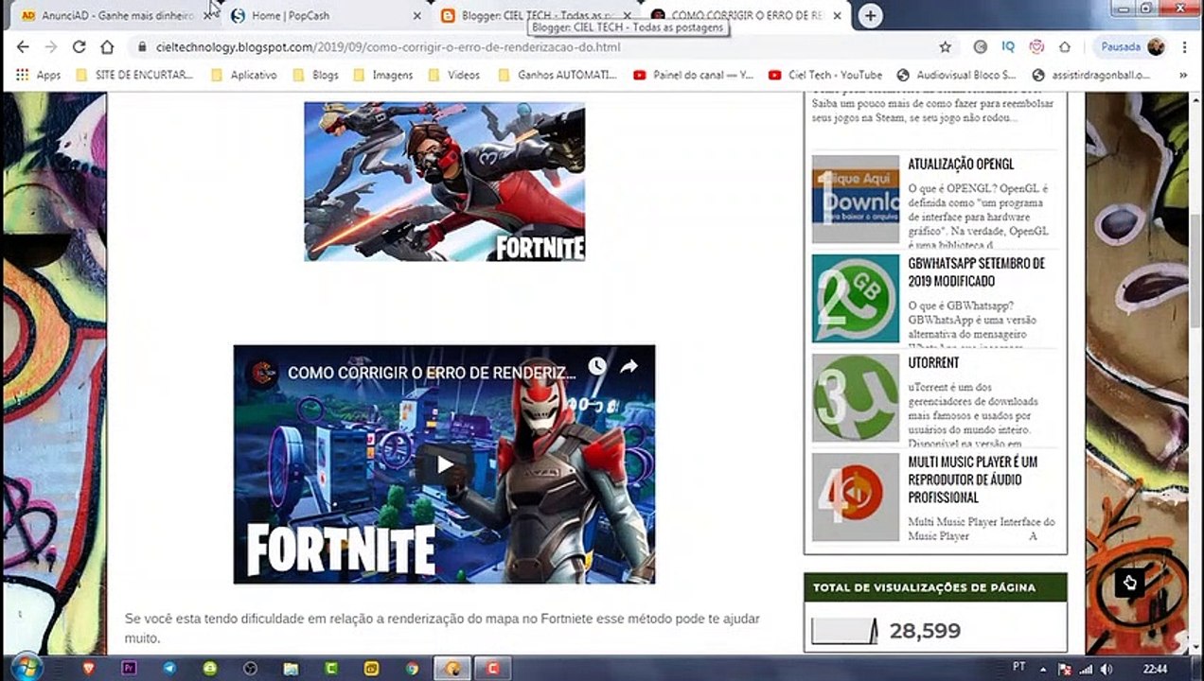Go back with the browser back arrow

click(23, 46)
